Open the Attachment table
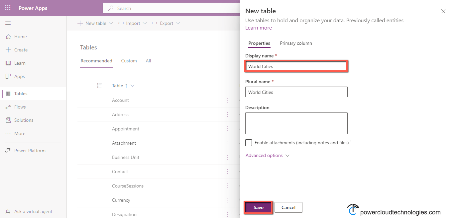Image resolution: width=454 pixels, height=218 pixels. (124, 143)
